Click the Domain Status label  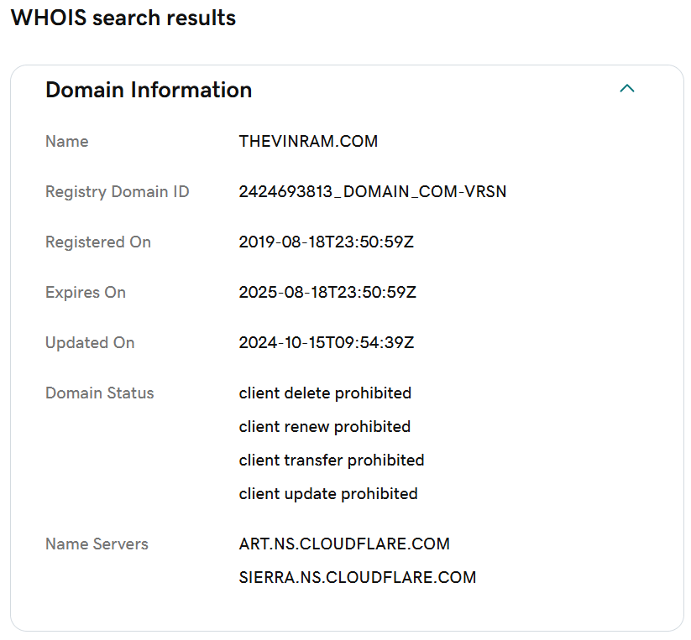(100, 393)
